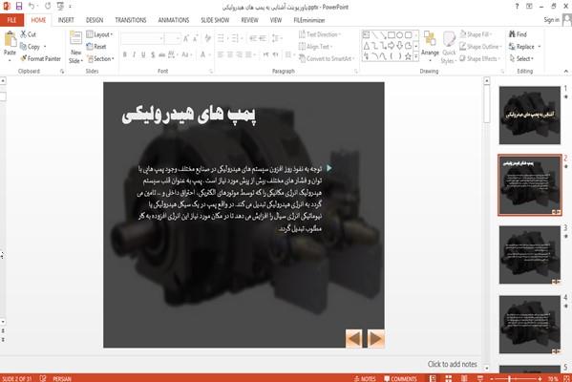Open the Arrange tool
572x382 pixels.
click(x=430, y=46)
